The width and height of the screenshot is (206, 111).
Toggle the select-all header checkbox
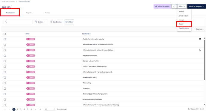click(x=5, y=34)
